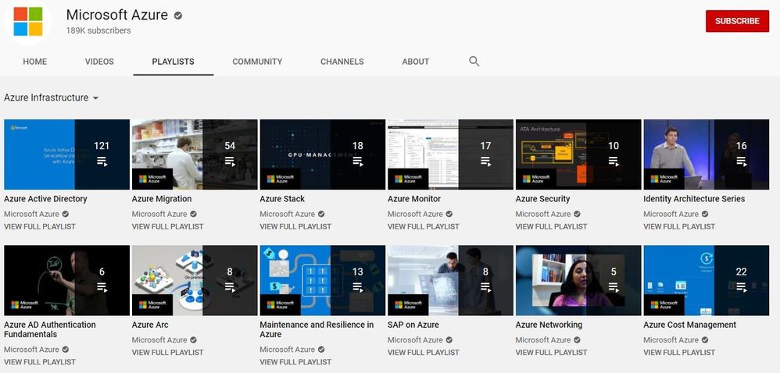Click playlist icon on Azure AD Authentication Fundamentals thumbnail
This screenshot has height=373, width=780.
pos(102,288)
